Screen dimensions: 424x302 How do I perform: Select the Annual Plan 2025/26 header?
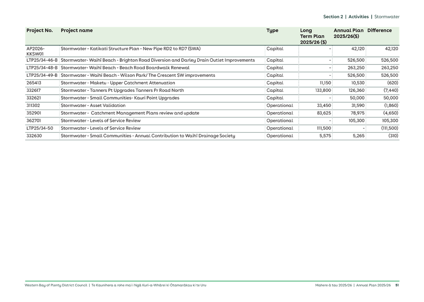pyautogui.click(x=348, y=33)
